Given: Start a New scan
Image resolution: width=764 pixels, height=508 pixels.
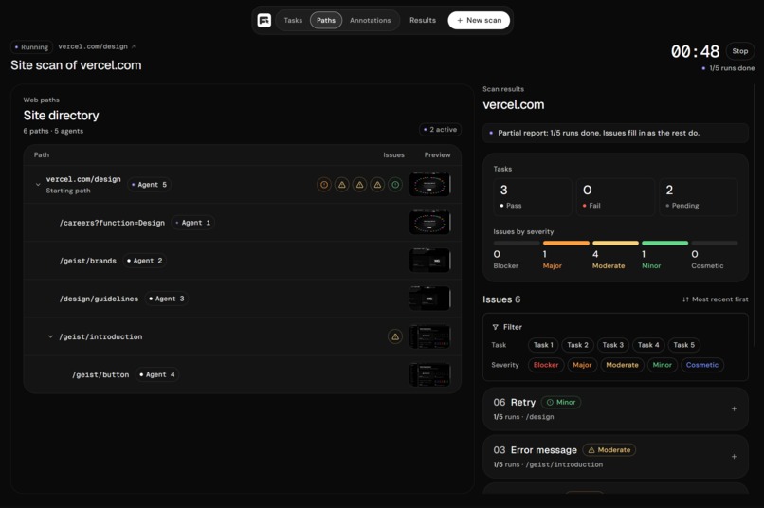Looking at the screenshot, I should click(479, 21).
